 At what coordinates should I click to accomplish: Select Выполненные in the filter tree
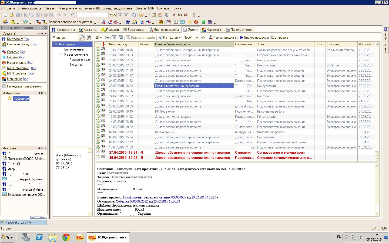click(74, 49)
